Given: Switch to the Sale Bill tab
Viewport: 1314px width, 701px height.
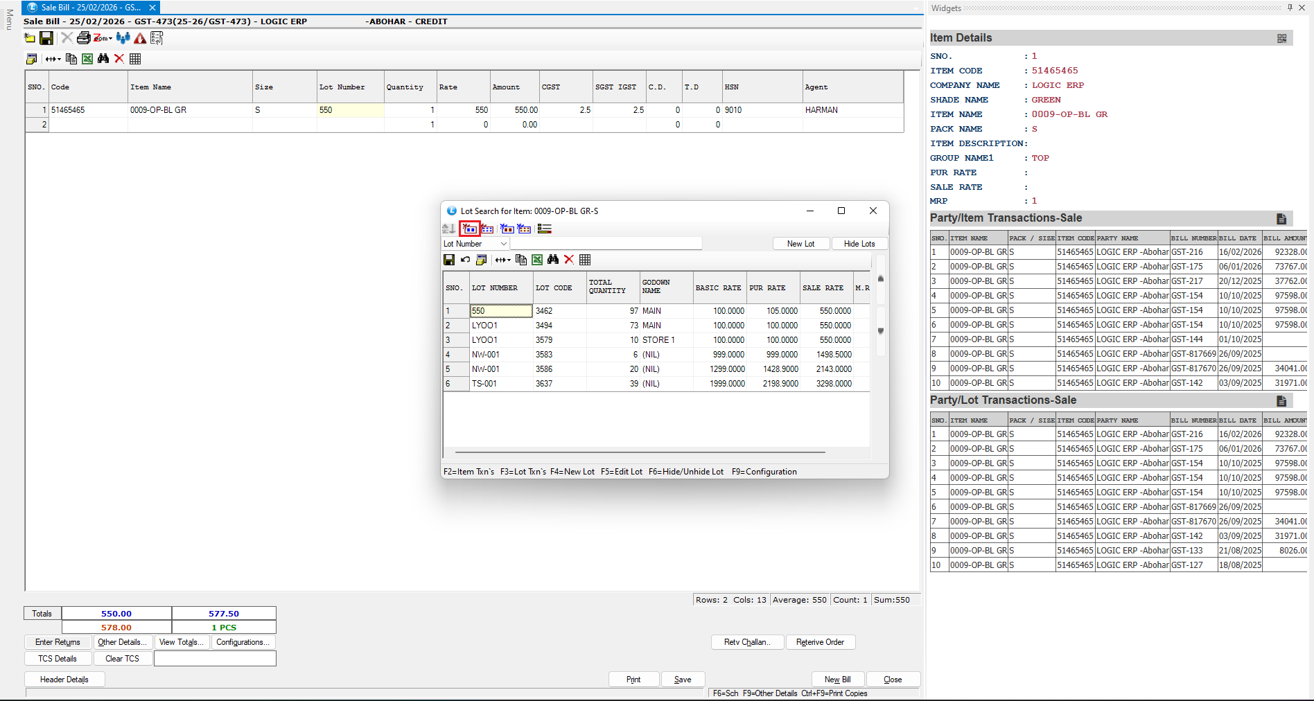Looking at the screenshot, I should coord(90,8).
